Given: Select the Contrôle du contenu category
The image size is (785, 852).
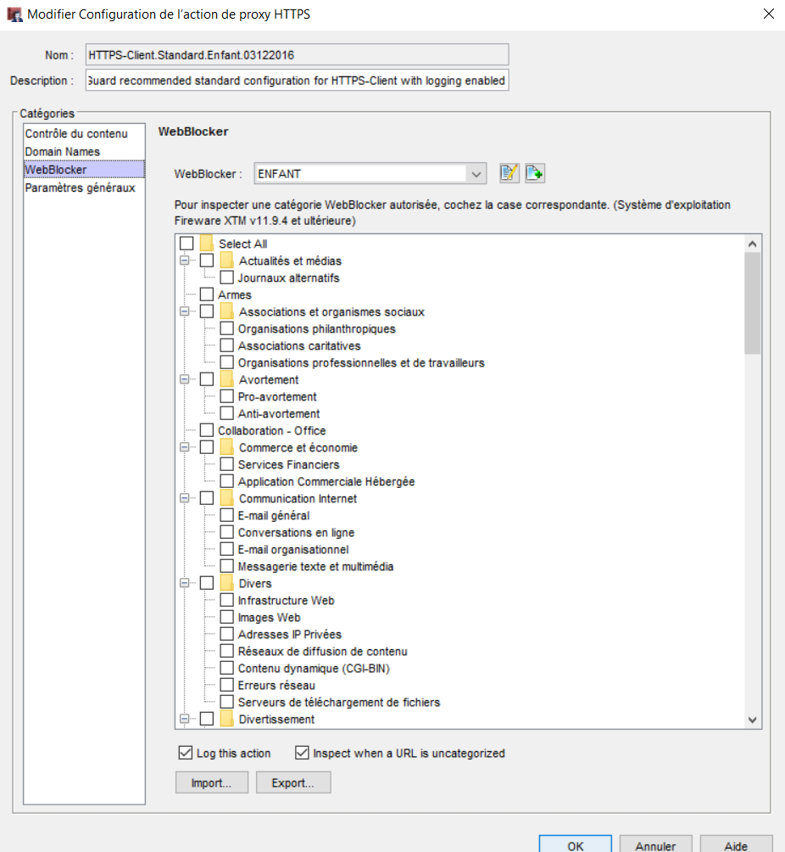Looking at the screenshot, I should click(x=84, y=134).
